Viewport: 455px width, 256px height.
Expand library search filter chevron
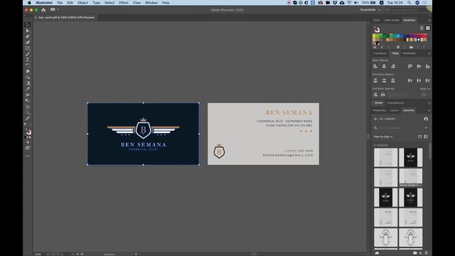point(426,128)
